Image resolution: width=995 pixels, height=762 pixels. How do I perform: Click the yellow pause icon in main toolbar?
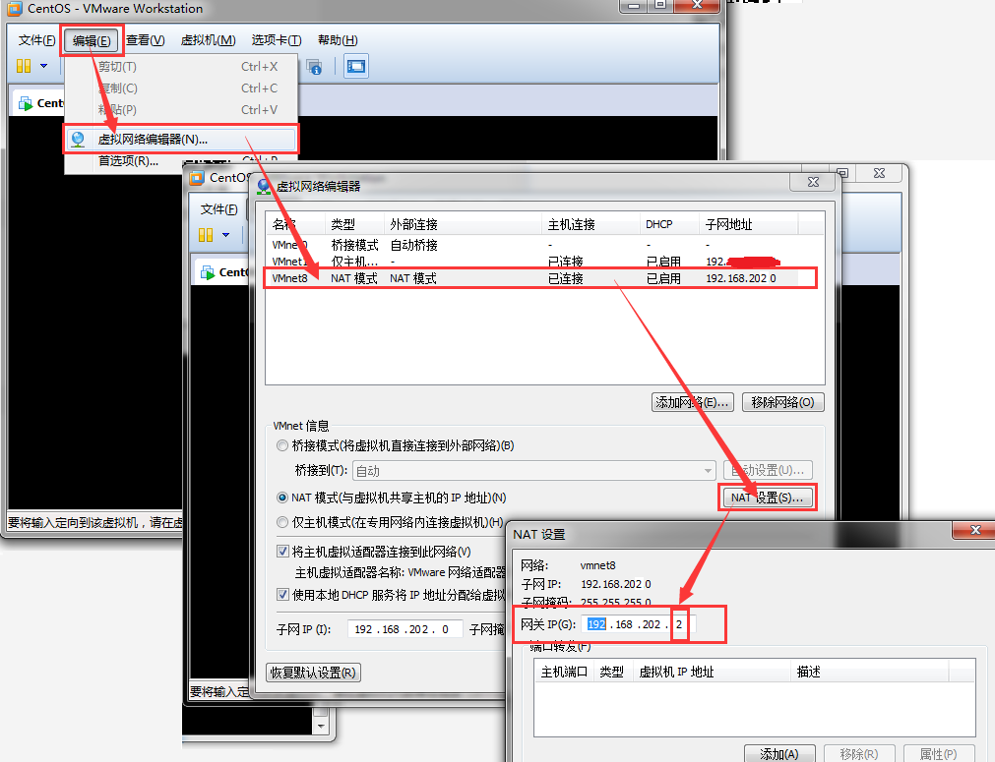click(x=24, y=66)
